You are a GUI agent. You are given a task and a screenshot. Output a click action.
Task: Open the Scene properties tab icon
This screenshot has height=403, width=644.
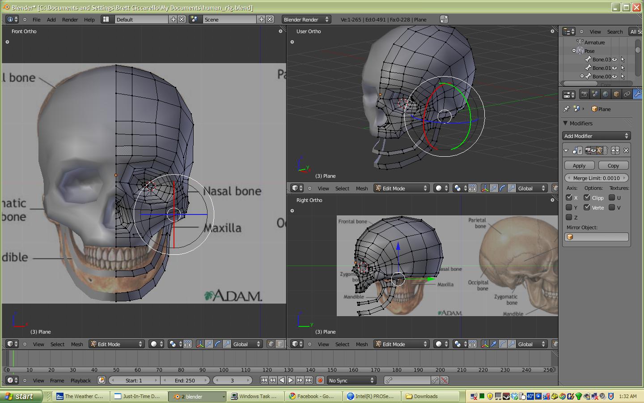(x=595, y=94)
